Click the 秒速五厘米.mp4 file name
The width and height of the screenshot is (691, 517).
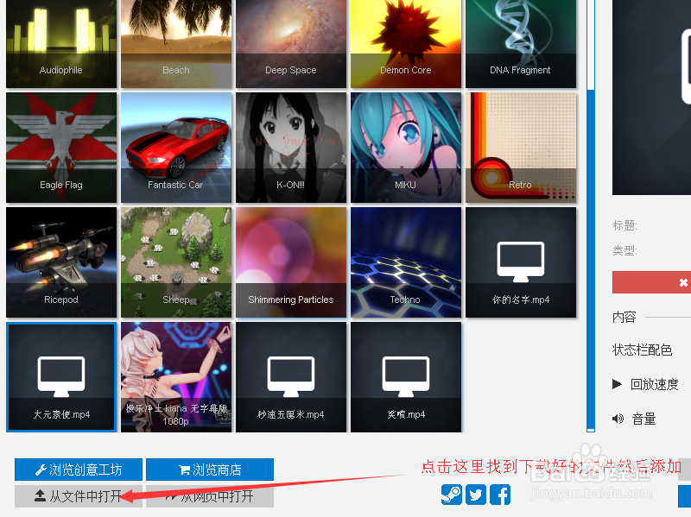tap(291, 415)
